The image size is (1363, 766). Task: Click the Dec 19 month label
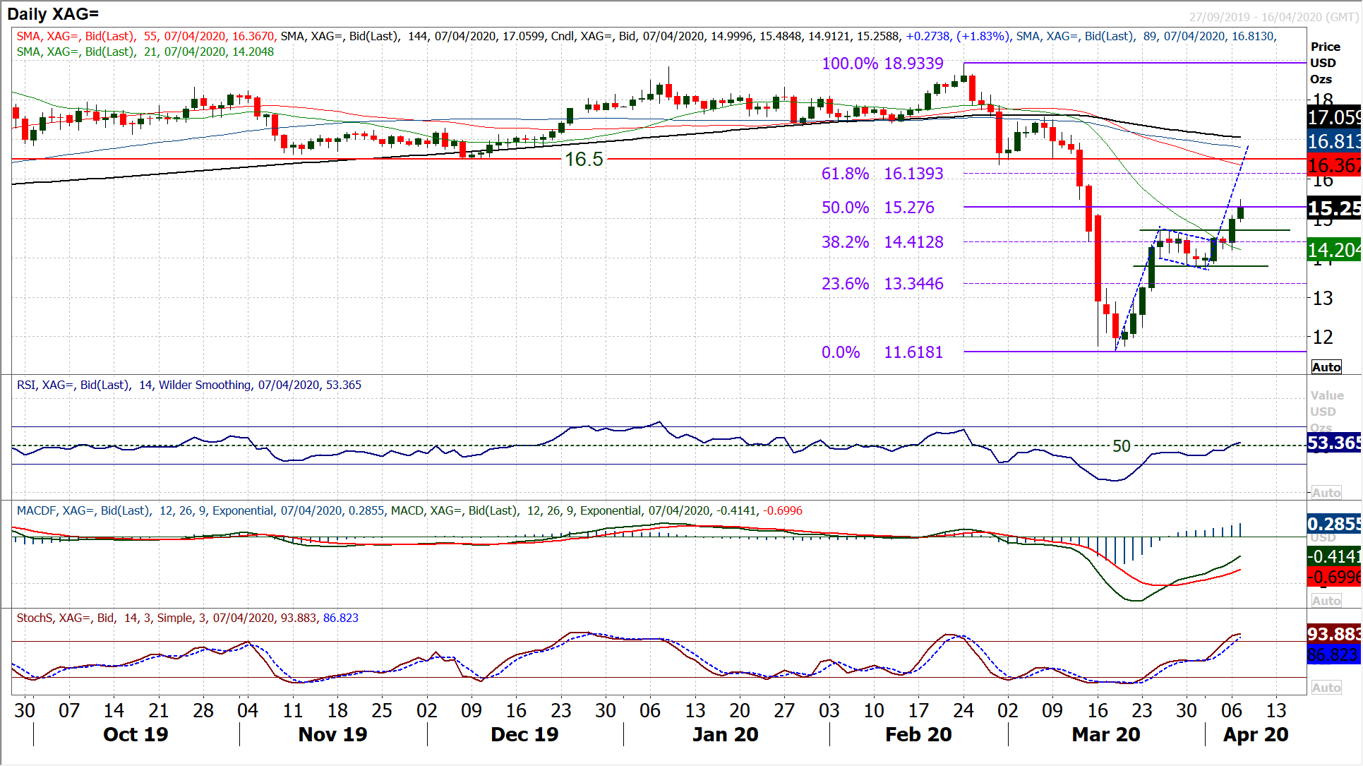pyautogui.click(x=524, y=735)
